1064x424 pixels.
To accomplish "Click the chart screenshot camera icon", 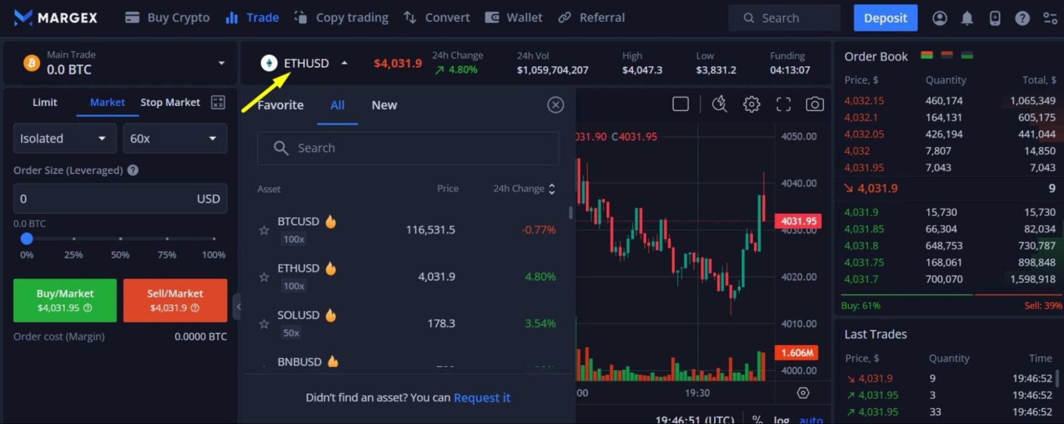I will 814,104.
